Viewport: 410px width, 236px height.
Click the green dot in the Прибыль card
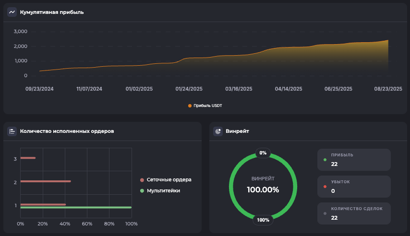coord(325,160)
